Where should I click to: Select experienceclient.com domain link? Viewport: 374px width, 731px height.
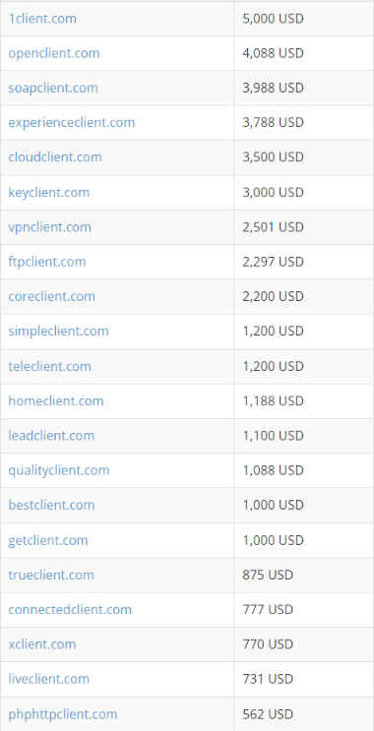[x=71, y=123]
